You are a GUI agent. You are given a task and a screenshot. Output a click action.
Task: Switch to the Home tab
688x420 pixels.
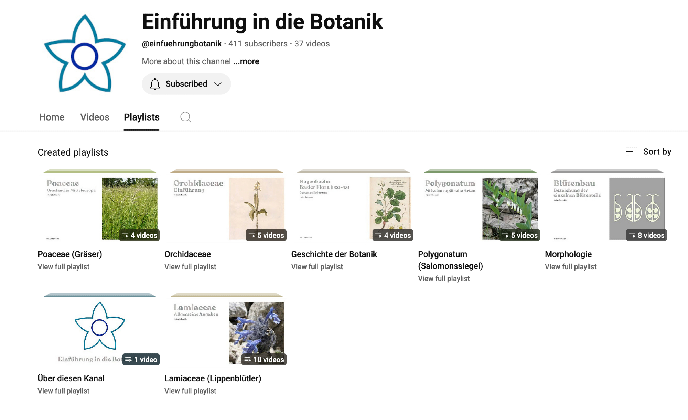click(52, 117)
